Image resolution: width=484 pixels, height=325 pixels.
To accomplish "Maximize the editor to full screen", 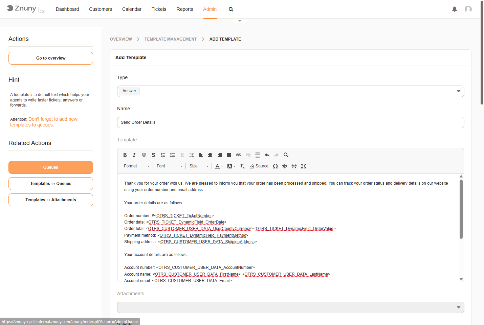I will tap(304, 166).
